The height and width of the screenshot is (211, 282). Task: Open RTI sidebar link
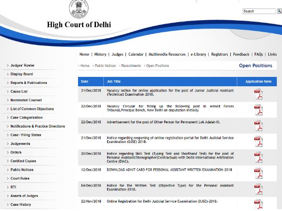(x=13, y=187)
